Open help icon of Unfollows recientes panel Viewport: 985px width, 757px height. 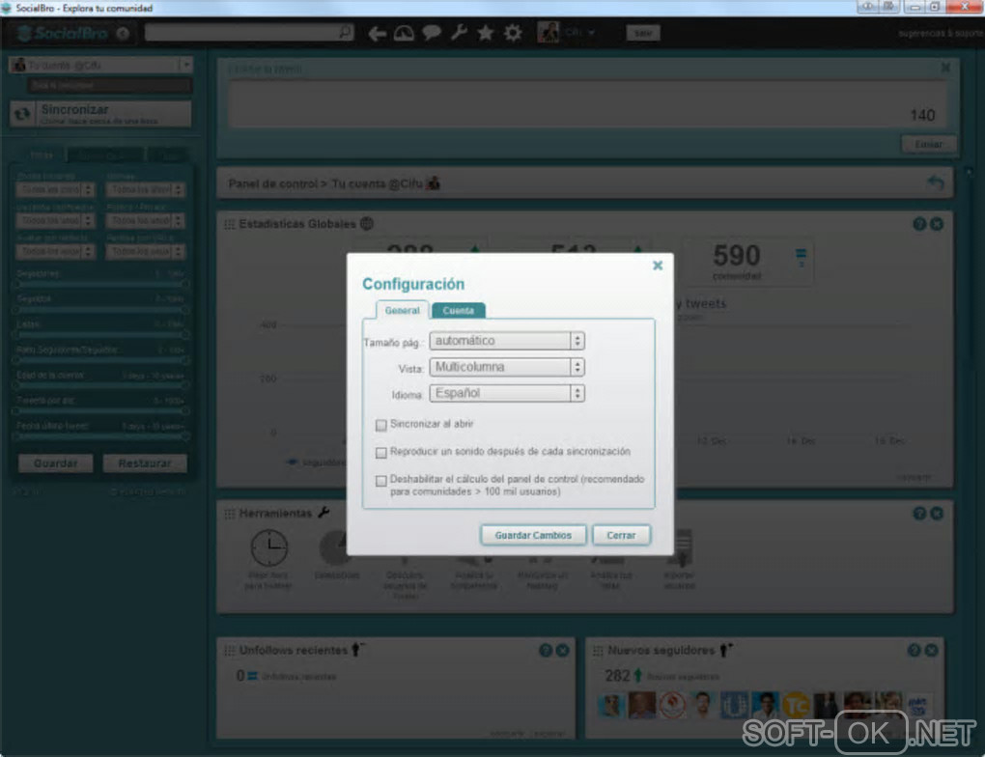[546, 650]
